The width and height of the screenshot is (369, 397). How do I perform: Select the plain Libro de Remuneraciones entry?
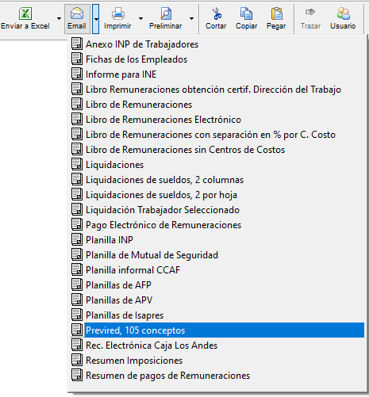click(217, 105)
